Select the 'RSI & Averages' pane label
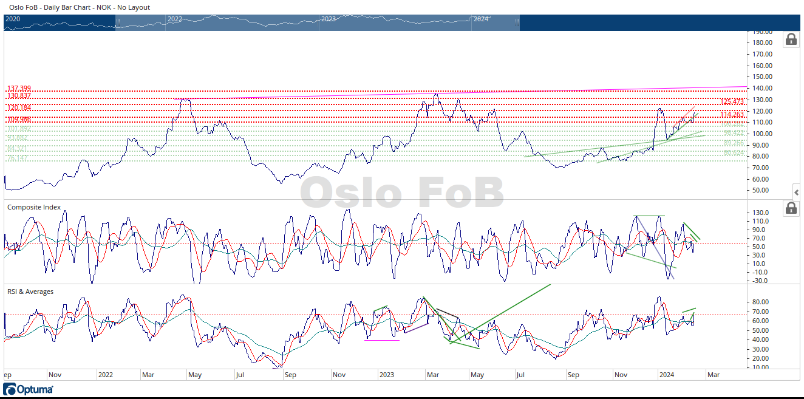The image size is (804, 399). click(x=30, y=292)
